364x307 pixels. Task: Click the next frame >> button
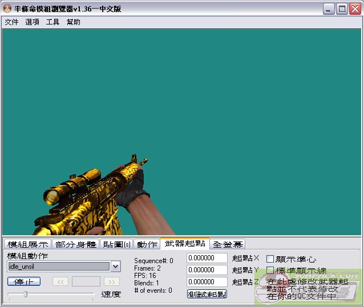[112, 281]
